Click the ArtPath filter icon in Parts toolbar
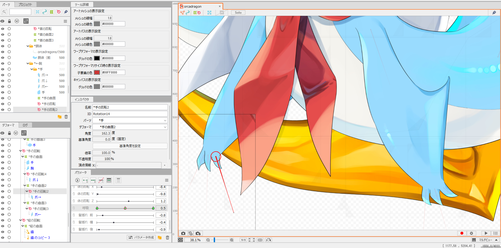This screenshot has height=248, width=501. [x=45, y=12]
